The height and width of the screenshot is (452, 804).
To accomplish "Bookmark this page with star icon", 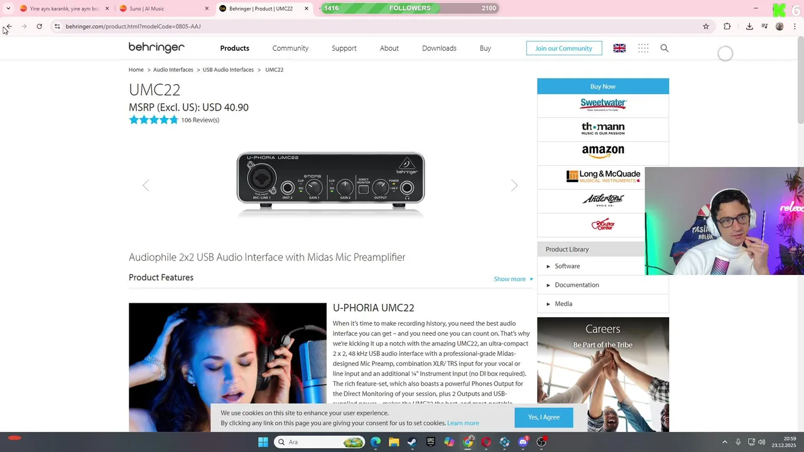I will point(706,26).
